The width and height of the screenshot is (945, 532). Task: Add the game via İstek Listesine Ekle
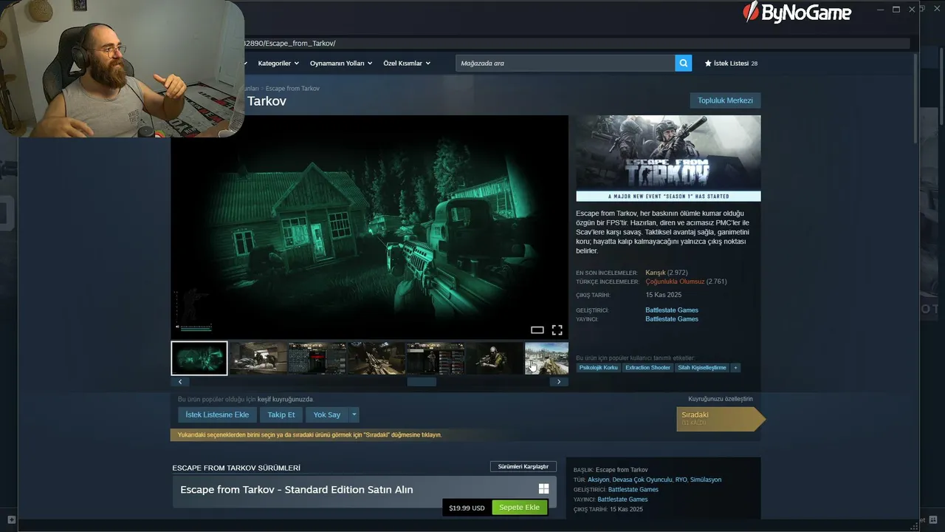coord(217,415)
